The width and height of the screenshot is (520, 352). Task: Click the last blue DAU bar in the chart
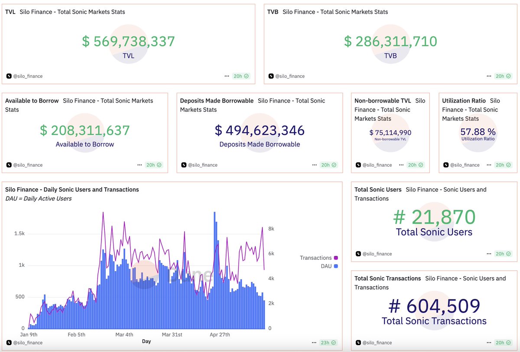[264, 314]
